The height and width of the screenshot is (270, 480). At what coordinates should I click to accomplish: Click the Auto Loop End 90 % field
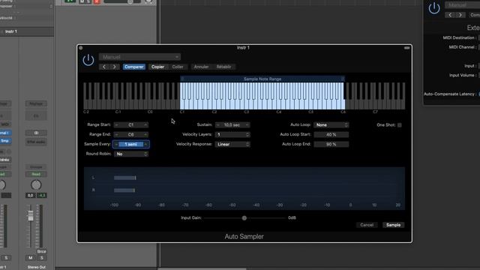[x=331, y=144]
